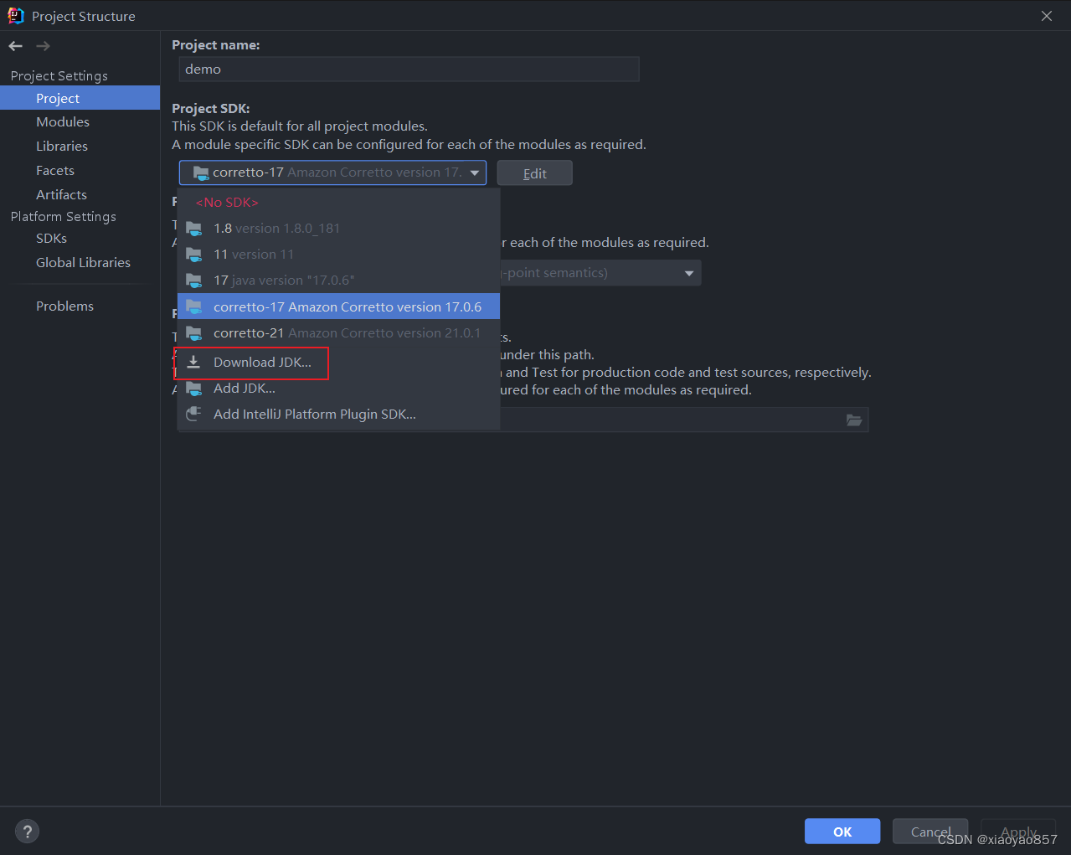The height and width of the screenshot is (855, 1071).
Task: Click the Cancel button
Action: click(x=930, y=832)
